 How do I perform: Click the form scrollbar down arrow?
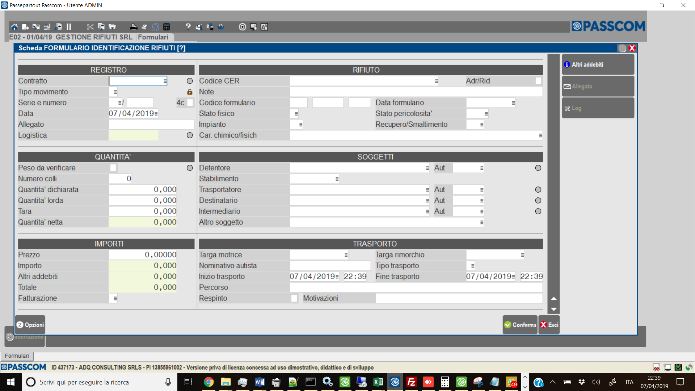click(553, 309)
